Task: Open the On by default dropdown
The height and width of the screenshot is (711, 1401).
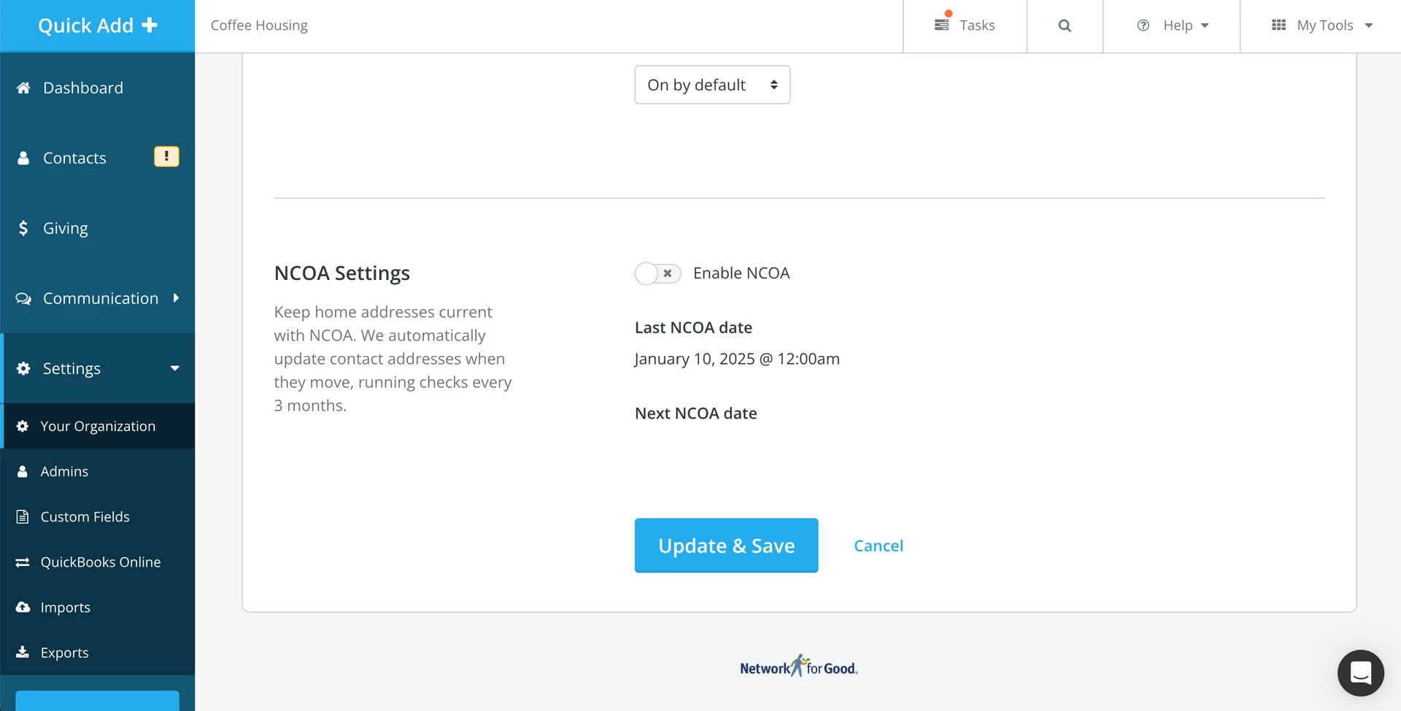Action: coord(711,85)
